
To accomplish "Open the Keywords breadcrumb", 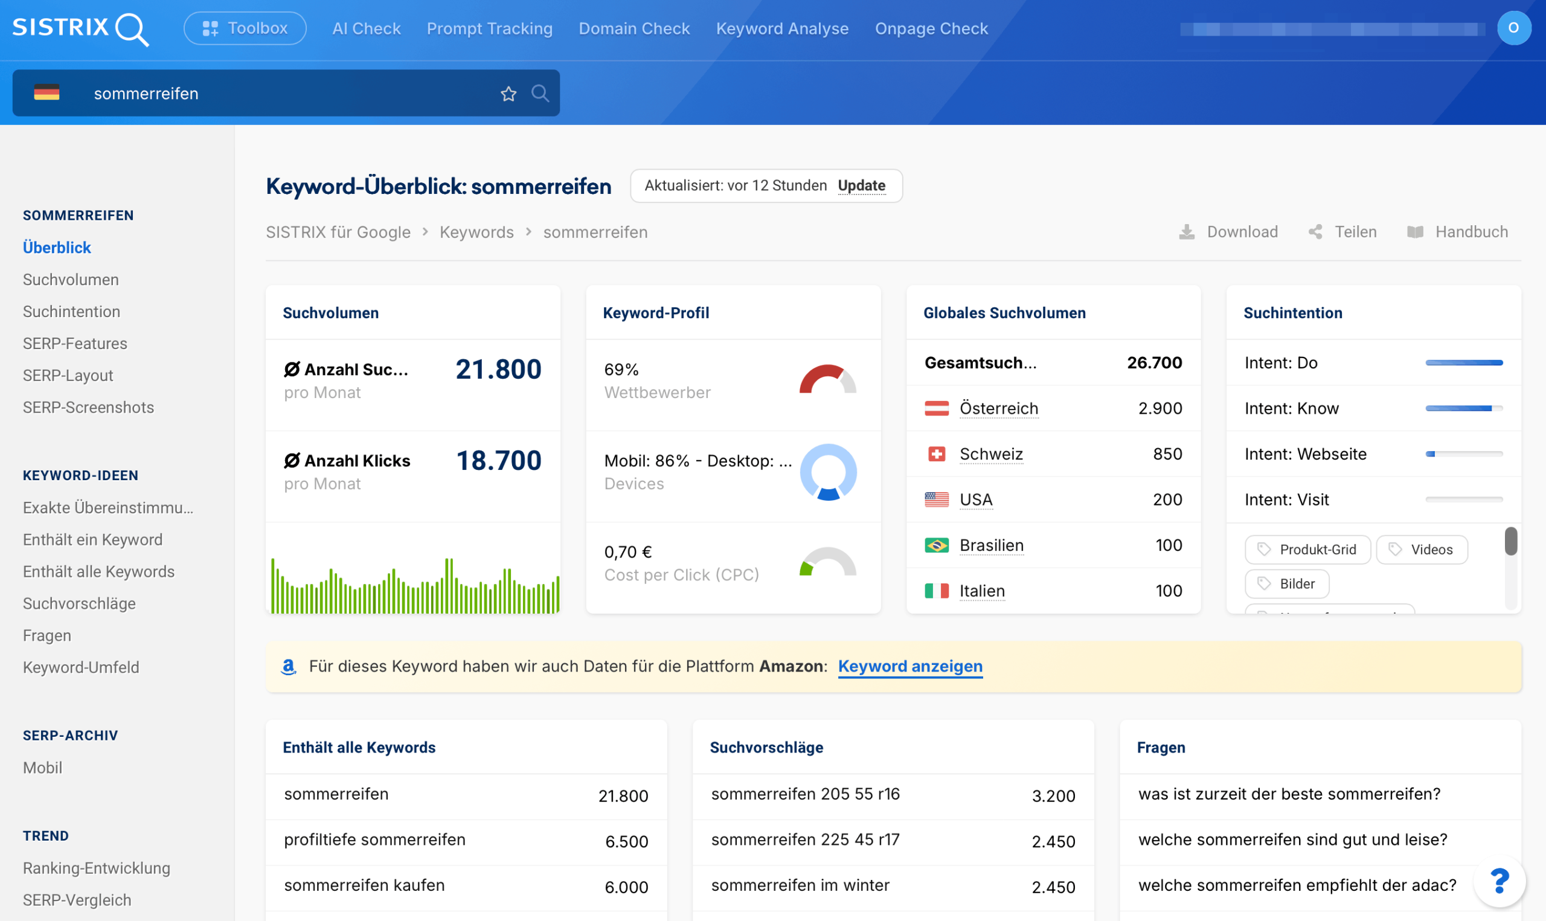I will (x=476, y=232).
